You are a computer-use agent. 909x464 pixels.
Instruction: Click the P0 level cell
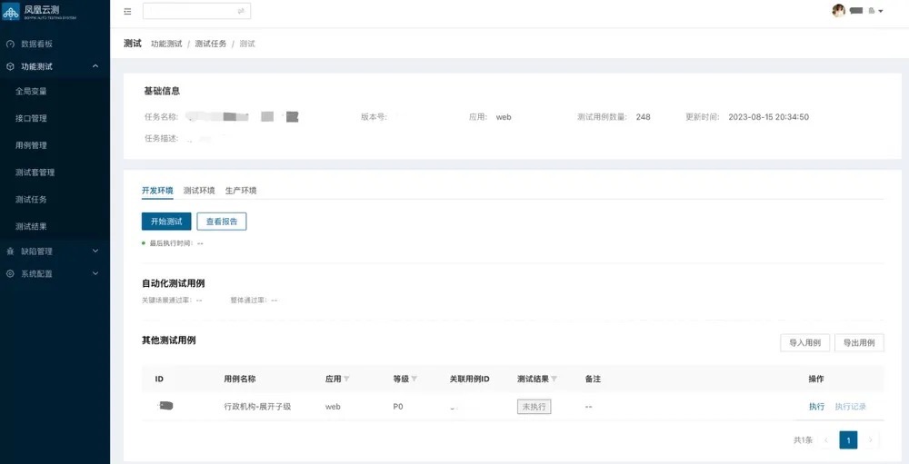[398, 407]
